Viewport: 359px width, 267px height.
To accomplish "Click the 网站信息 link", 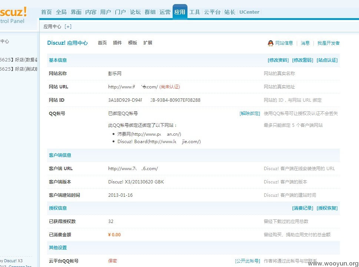I will click(x=284, y=43).
